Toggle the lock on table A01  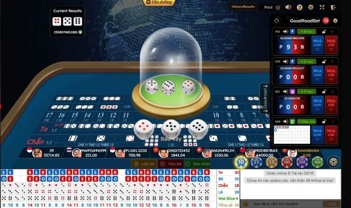[324, 31]
